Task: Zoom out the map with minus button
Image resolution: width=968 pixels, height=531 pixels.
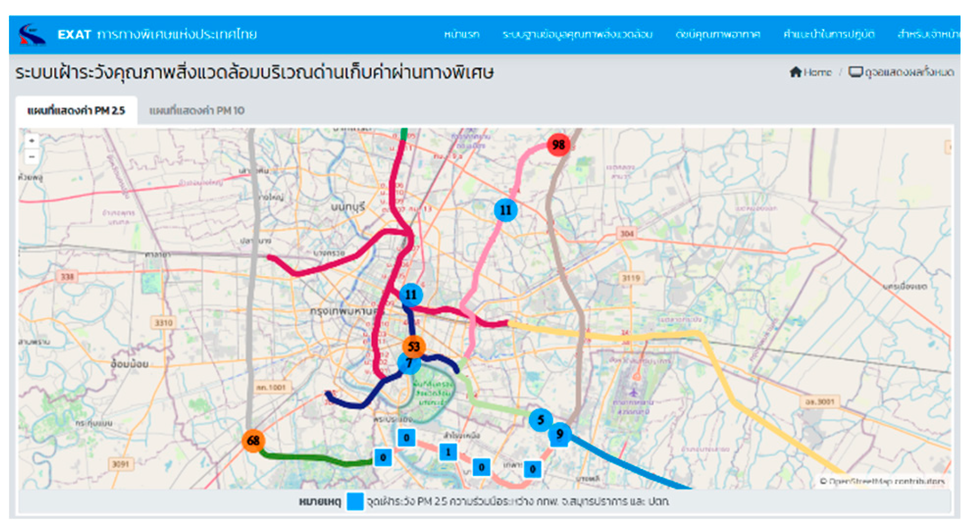Action: (32, 156)
